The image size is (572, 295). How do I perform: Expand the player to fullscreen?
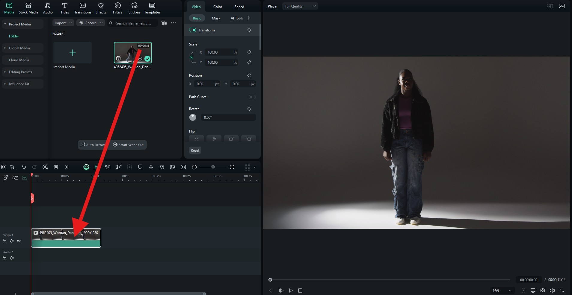click(562, 291)
